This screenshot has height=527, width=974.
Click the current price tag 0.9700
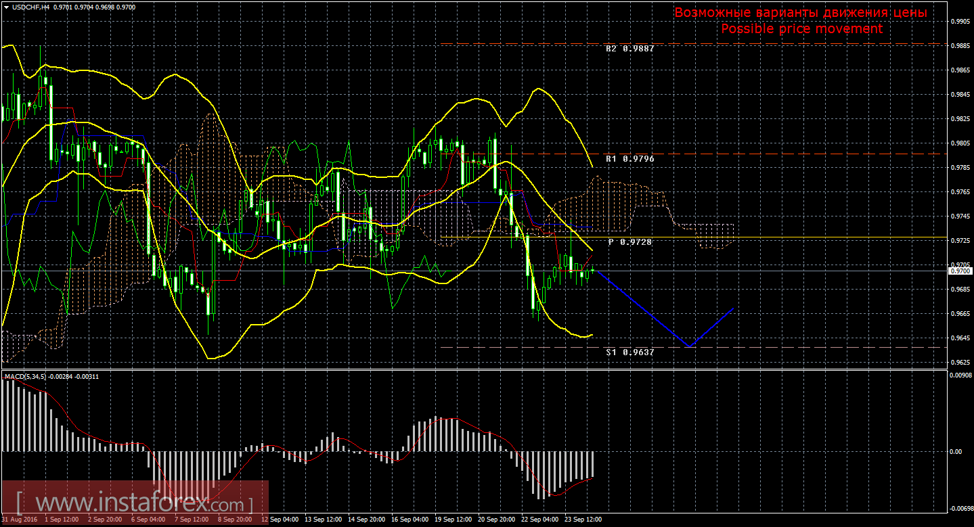pyautogui.click(x=959, y=271)
